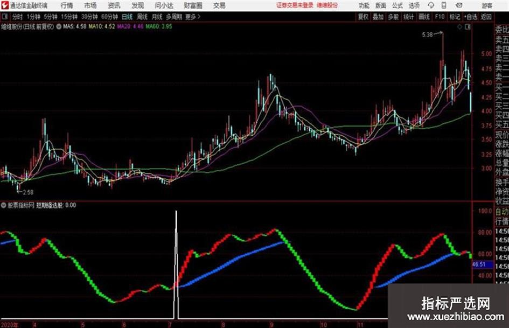Viewport: 509px width, 328px height.
Task: Click the MA5: 4.58 indicator value
Action: pos(75,26)
